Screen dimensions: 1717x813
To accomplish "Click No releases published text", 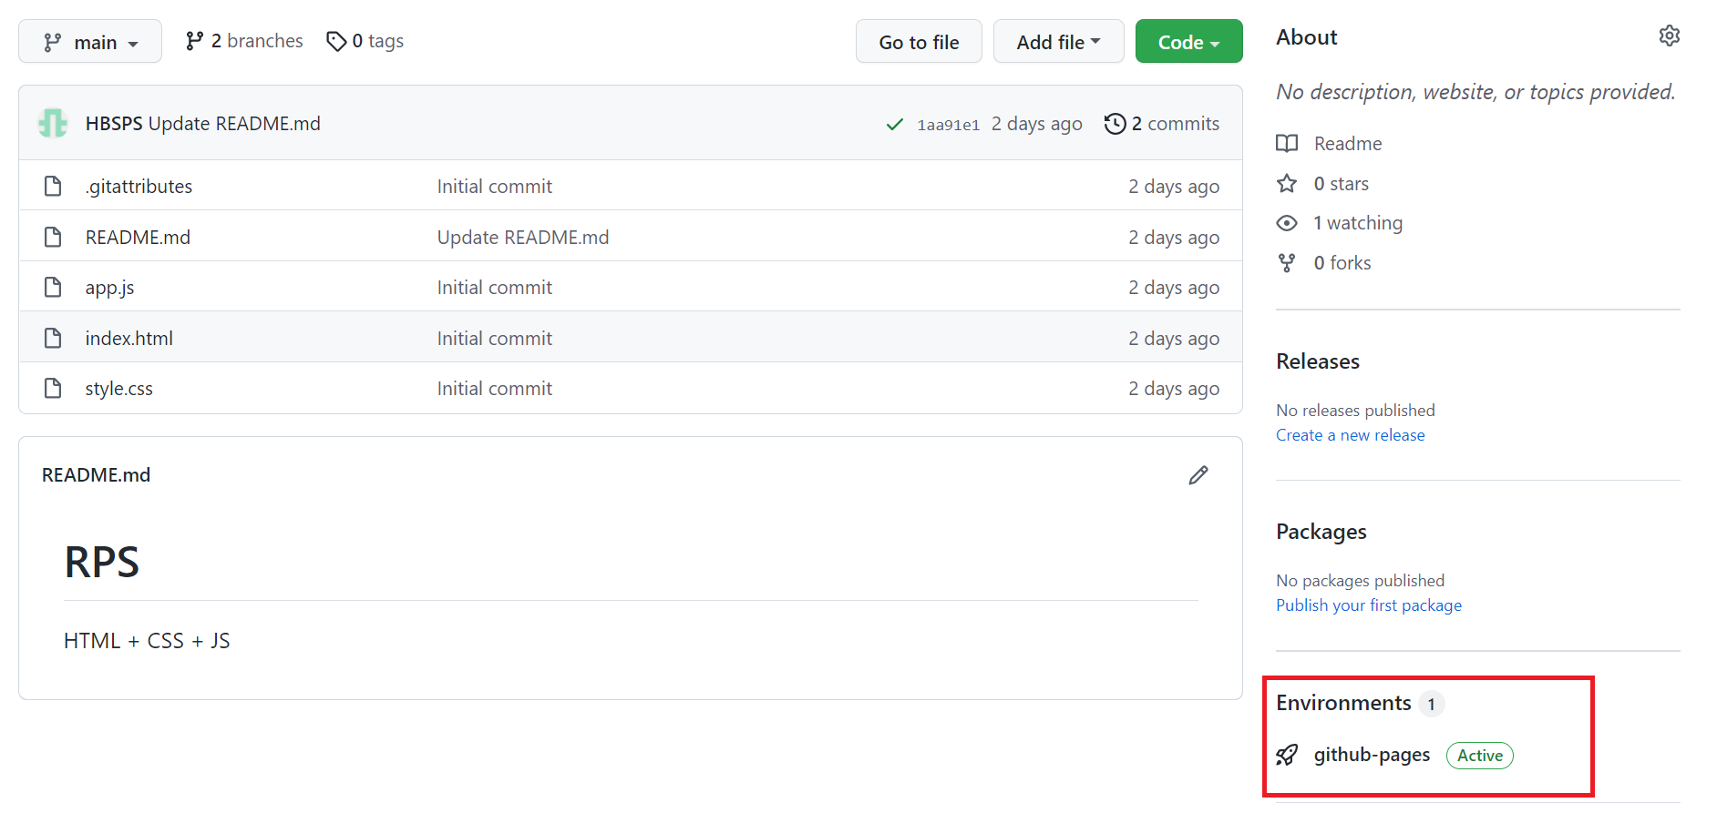I will coord(1355,411).
